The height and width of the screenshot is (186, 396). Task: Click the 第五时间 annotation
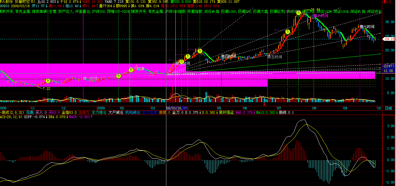275,57
